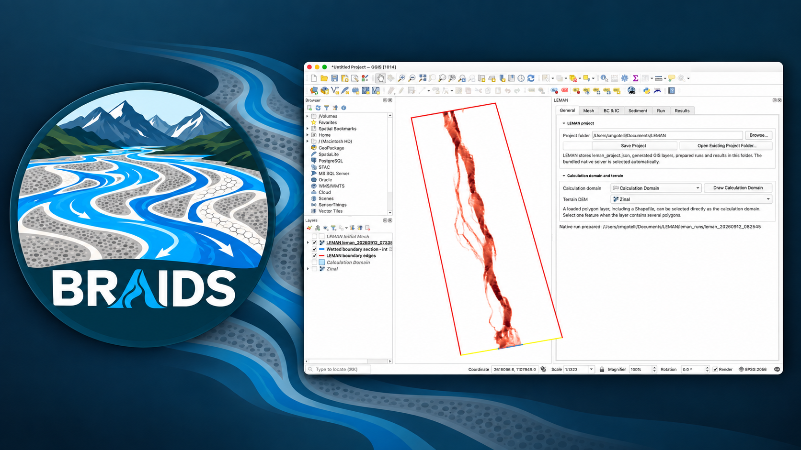Click the Zoom Full extent icon
The image size is (801, 450).
(422, 78)
